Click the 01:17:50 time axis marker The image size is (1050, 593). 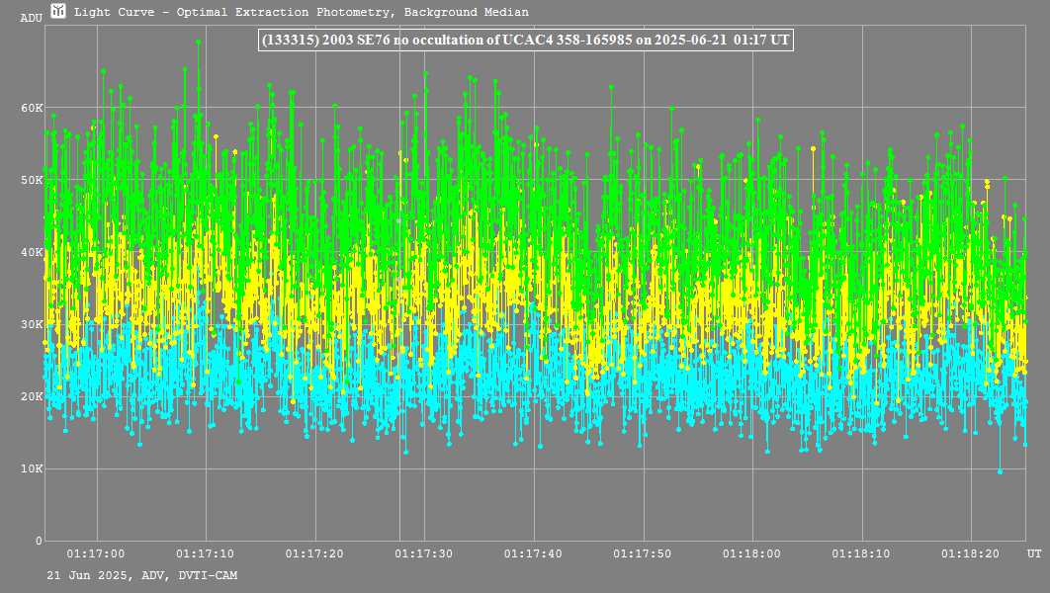(x=643, y=554)
